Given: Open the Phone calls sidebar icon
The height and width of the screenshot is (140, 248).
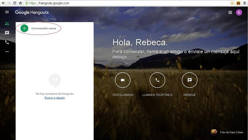Looking at the screenshot, I should point(7,42).
